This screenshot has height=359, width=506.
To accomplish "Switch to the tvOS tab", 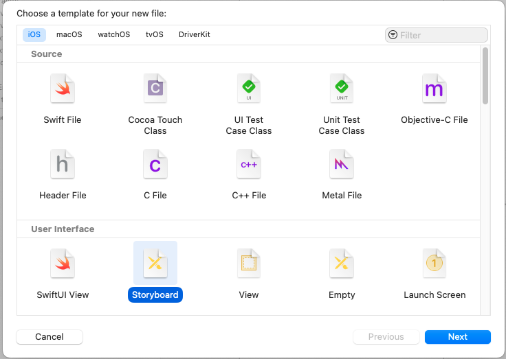I will pos(155,35).
